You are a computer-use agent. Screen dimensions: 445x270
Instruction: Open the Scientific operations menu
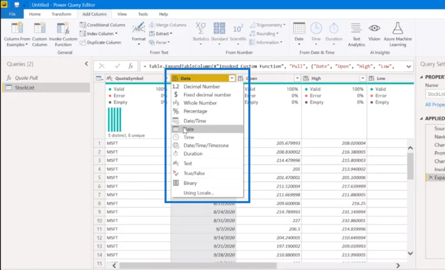pos(238,34)
